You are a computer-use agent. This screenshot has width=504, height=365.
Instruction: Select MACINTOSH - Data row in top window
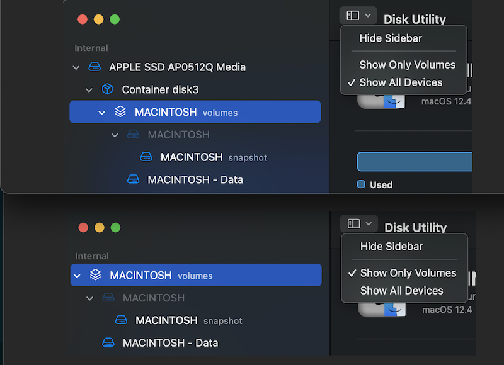coord(195,179)
